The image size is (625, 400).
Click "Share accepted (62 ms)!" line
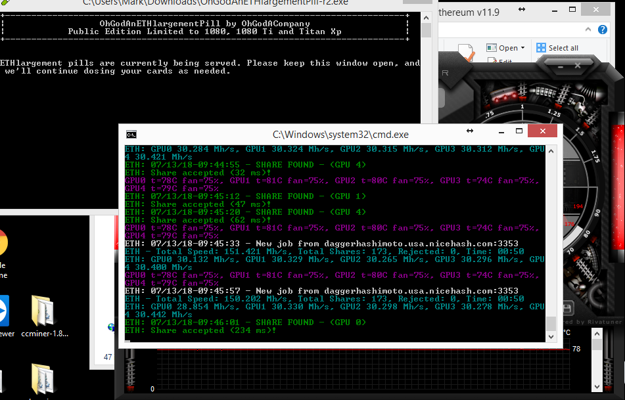click(198, 220)
